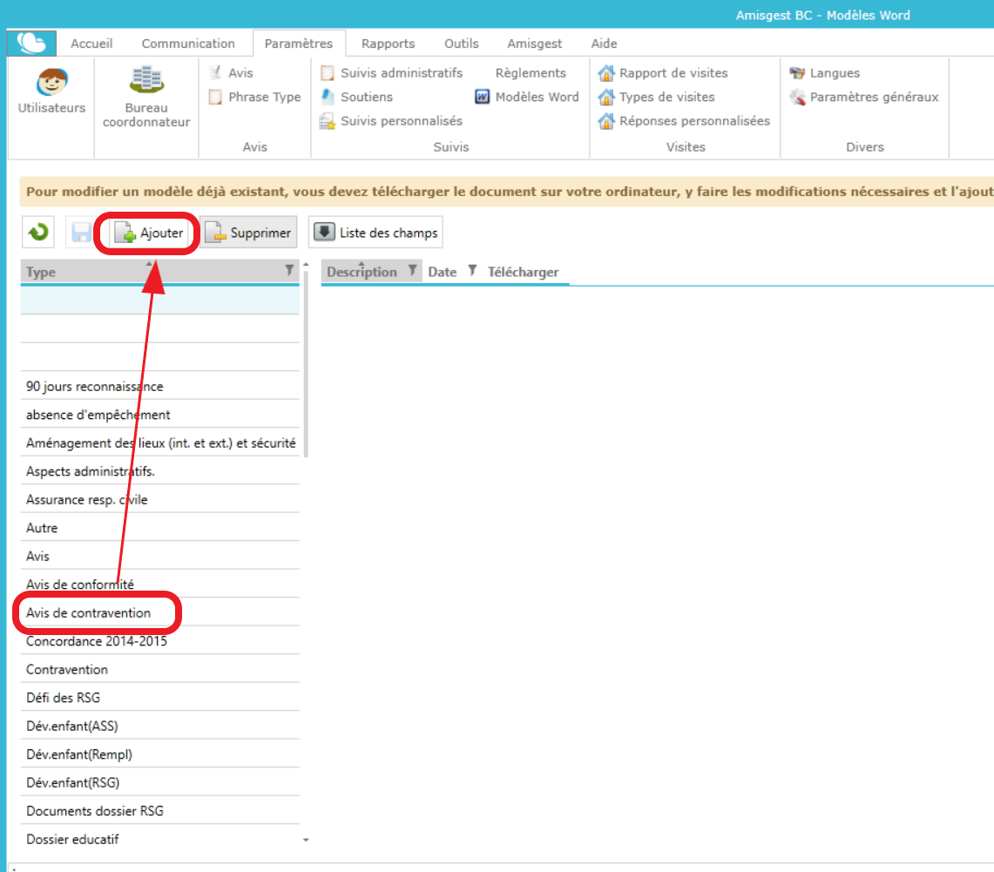Open Réponses personnalisées
This screenshot has width=994, height=872.
[684, 121]
